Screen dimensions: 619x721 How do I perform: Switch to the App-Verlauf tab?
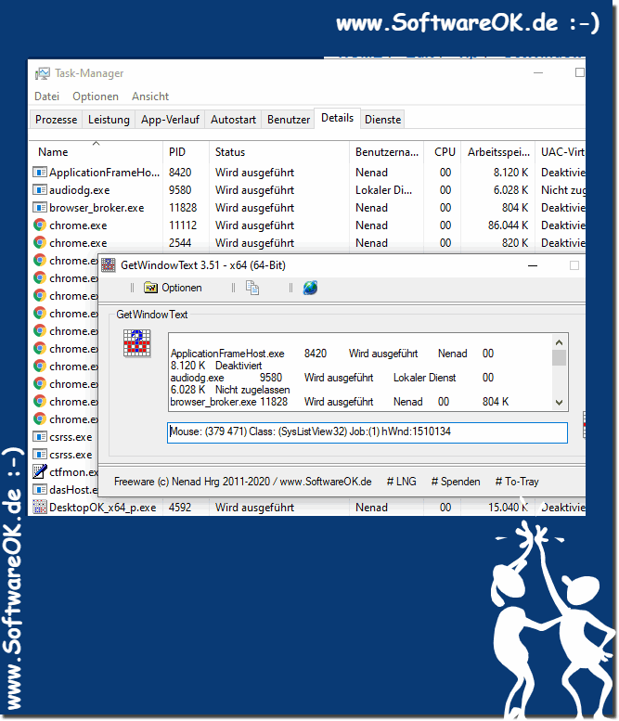coord(170,120)
